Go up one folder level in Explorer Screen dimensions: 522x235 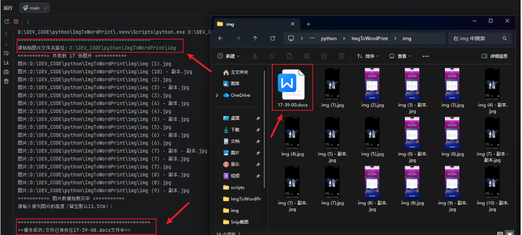(256, 38)
